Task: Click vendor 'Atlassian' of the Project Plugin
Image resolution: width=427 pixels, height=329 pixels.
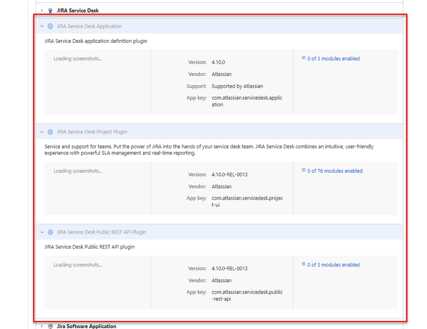Action: pyautogui.click(x=221, y=187)
